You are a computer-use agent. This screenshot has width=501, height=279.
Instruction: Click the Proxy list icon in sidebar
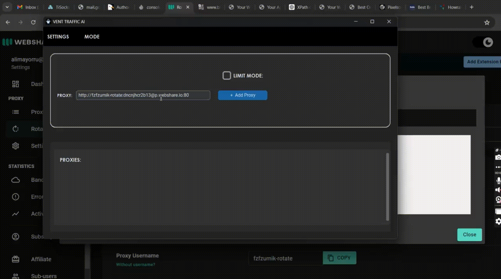[16, 112]
